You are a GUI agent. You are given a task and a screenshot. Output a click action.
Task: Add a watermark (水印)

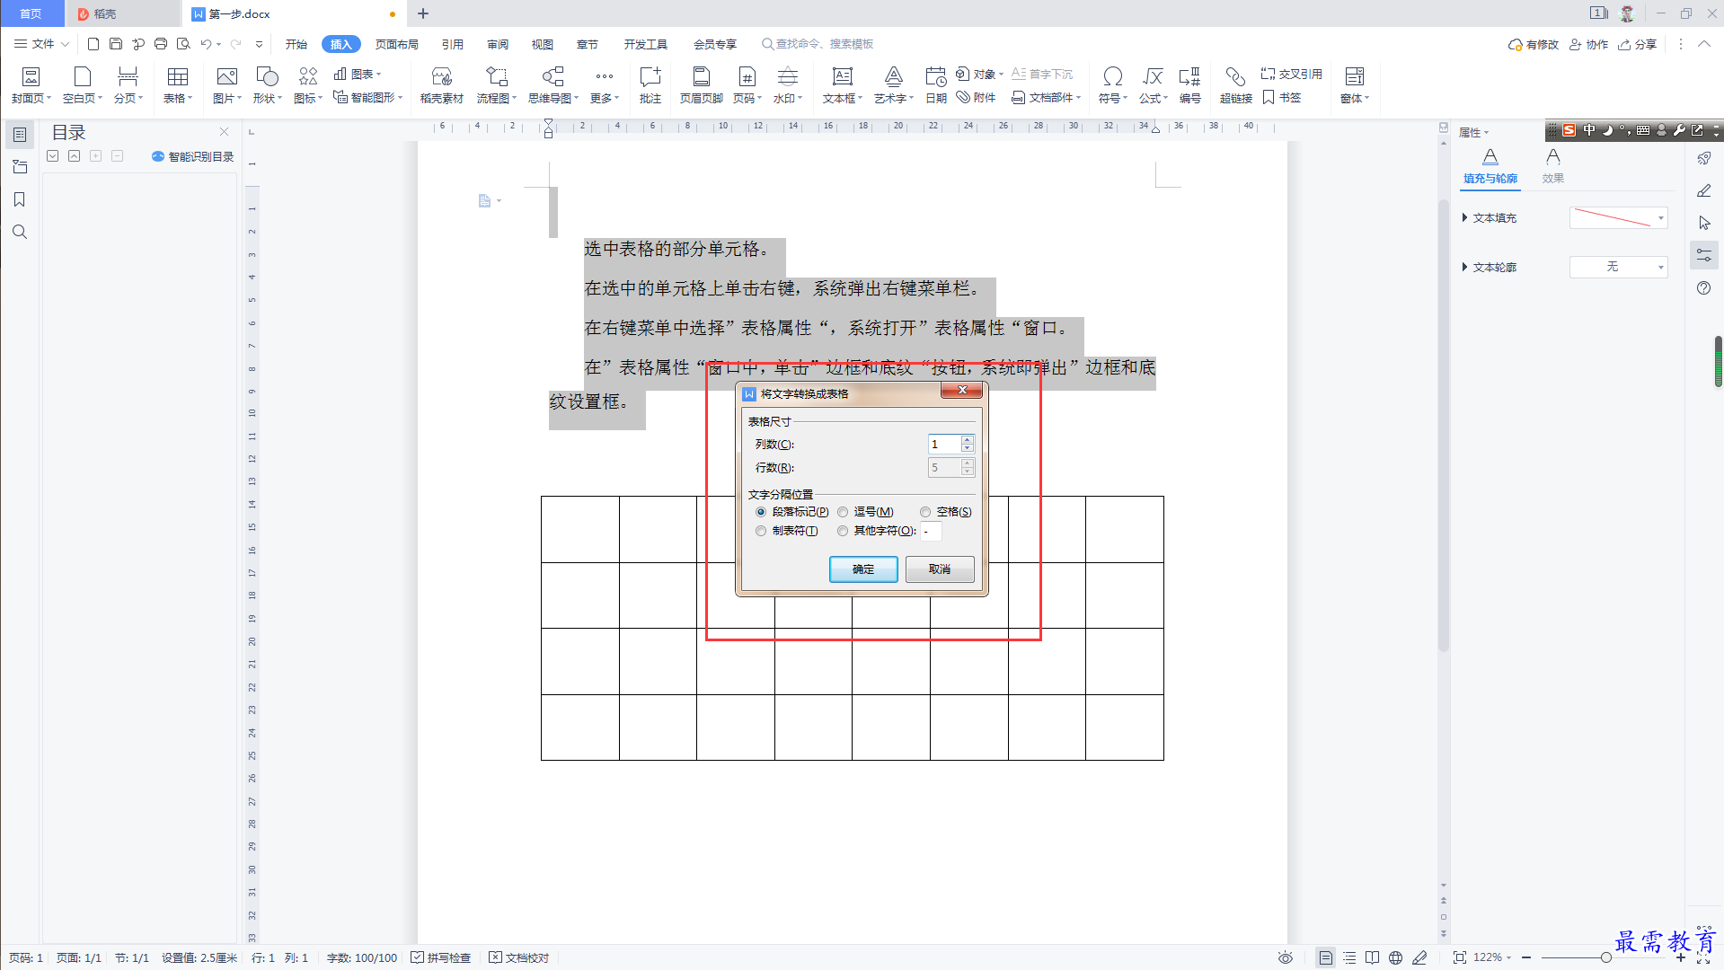[787, 85]
